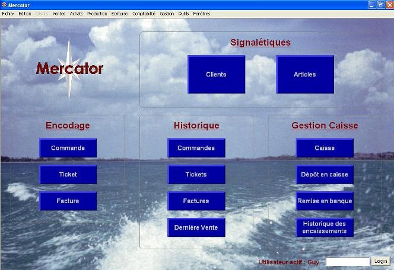The image size is (394, 270).
Task: Open the Comptabilité menu
Action: pyautogui.click(x=143, y=13)
